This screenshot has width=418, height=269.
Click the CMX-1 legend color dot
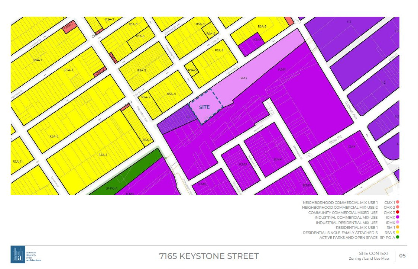(x=398, y=202)
